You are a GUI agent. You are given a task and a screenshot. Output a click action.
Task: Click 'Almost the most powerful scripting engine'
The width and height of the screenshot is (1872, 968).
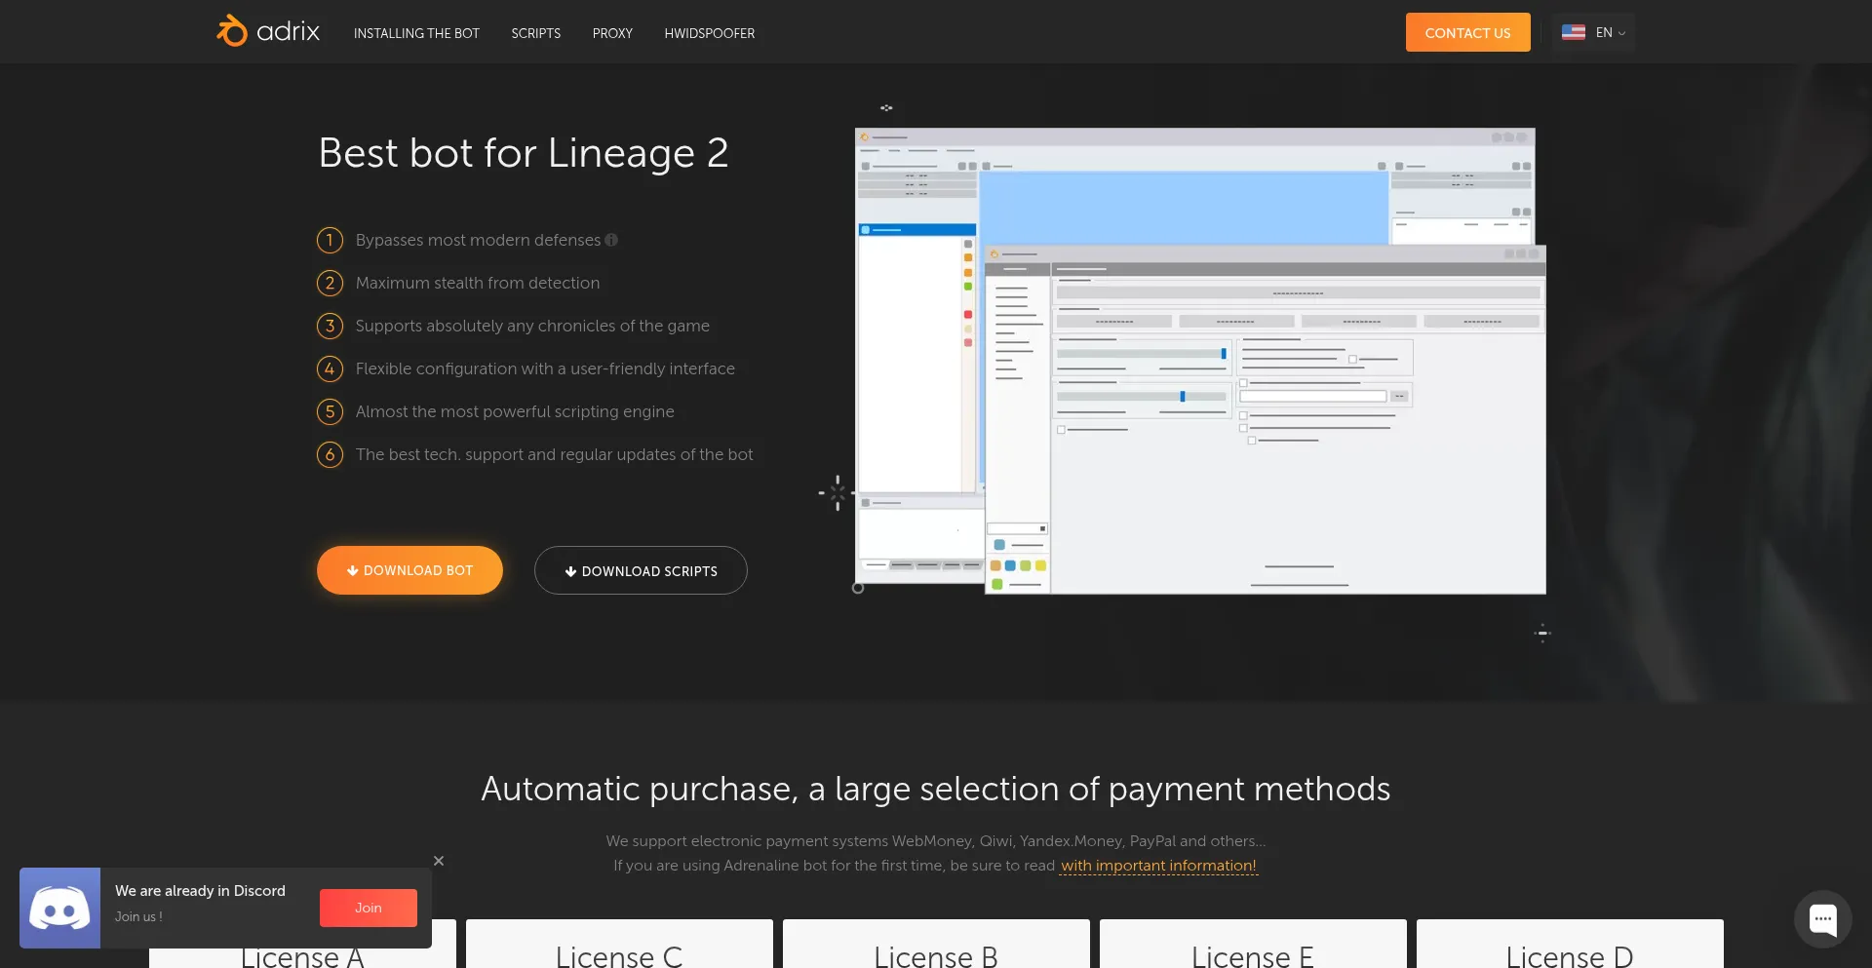[515, 411]
